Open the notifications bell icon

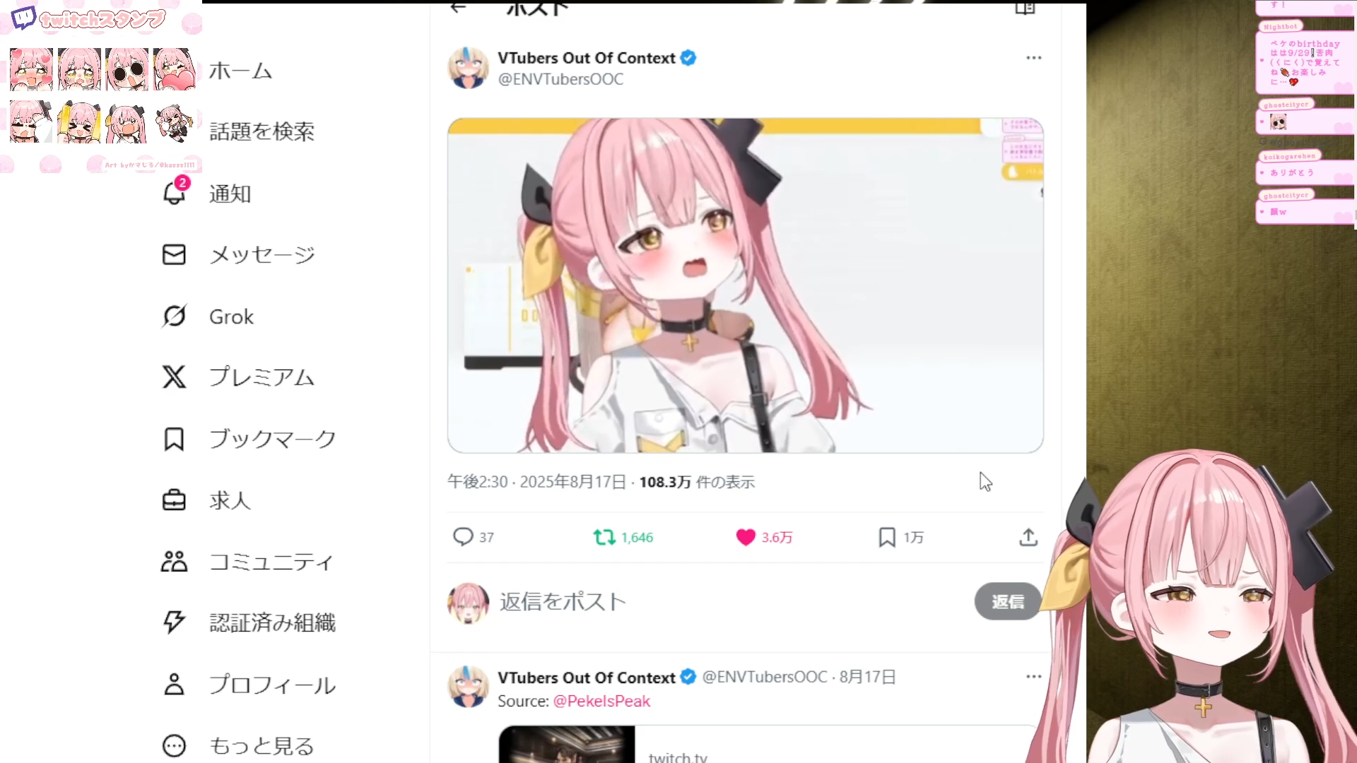[x=175, y=193]
